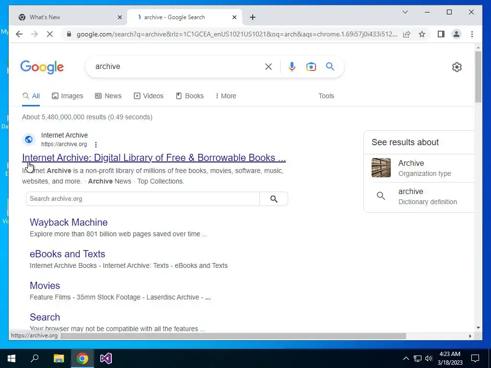
Task: Click the Google logo
Action: (42, 67)
